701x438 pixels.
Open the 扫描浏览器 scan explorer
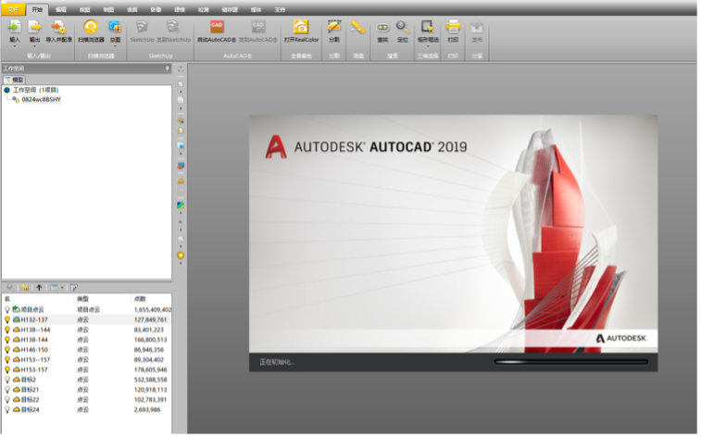coord(91,27)
